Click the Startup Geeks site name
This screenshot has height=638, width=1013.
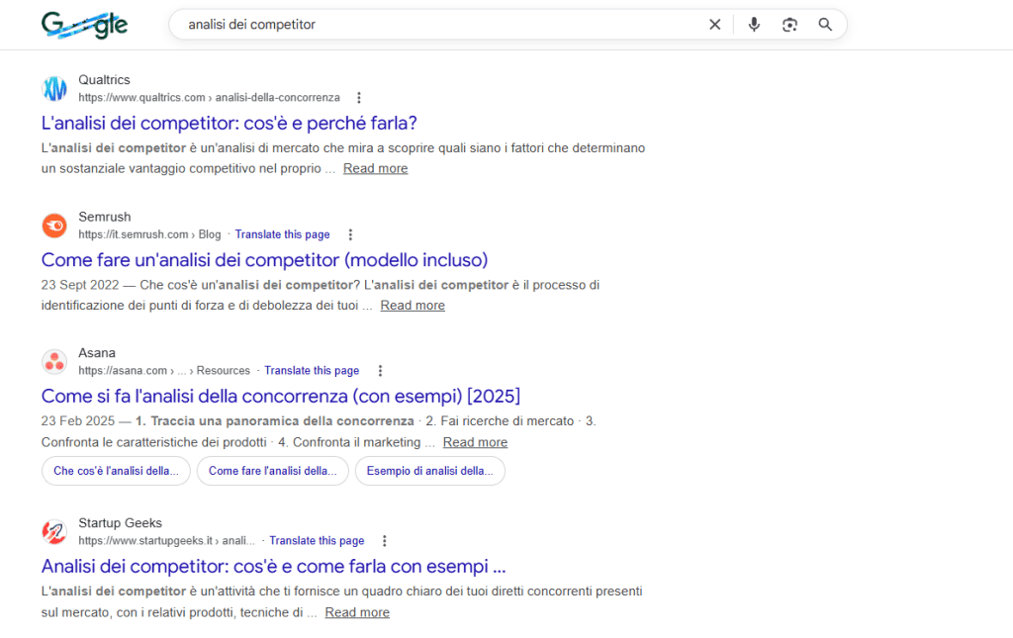point(120,523)
